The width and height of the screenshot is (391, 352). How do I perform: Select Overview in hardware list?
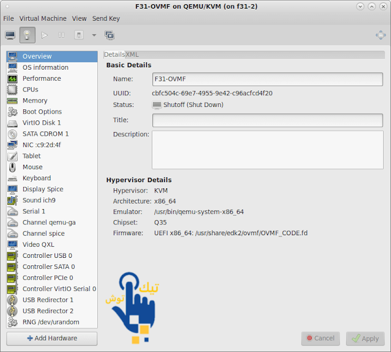[x=52, y=56]
